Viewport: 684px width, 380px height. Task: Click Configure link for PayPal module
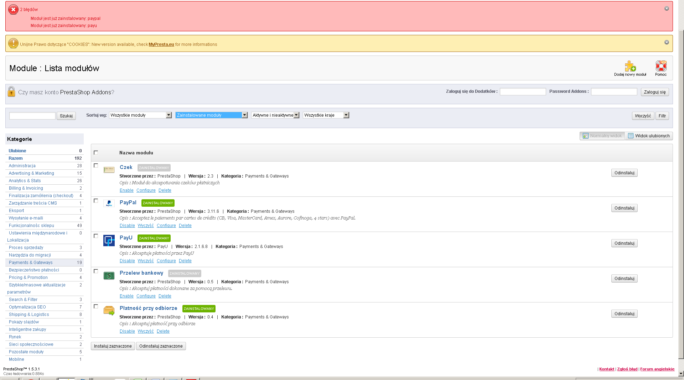pyautogui.click(x=166, y=226)
